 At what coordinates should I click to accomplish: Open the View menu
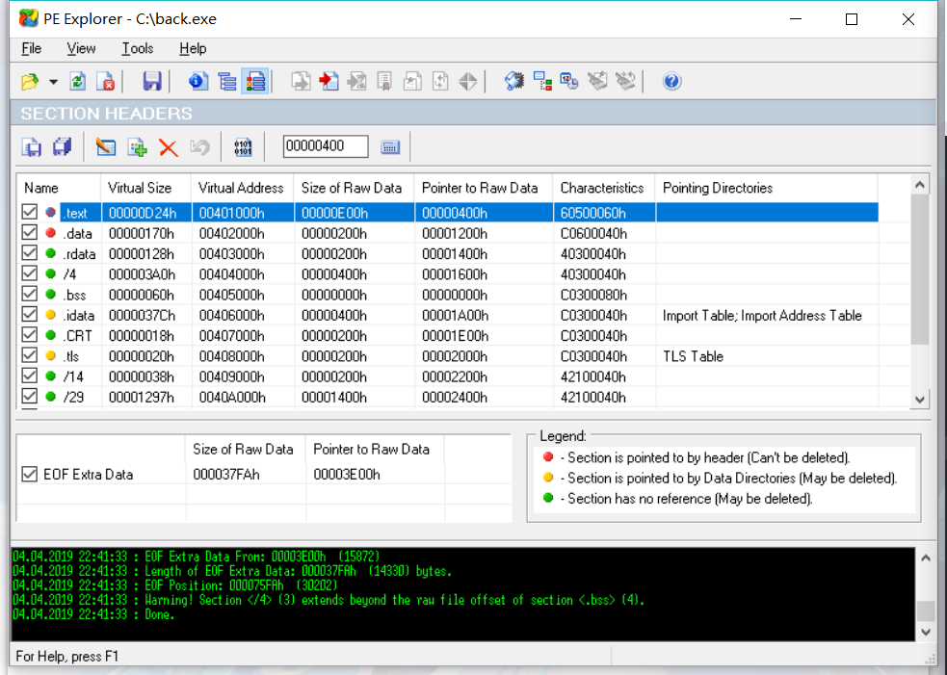point(81,48)
